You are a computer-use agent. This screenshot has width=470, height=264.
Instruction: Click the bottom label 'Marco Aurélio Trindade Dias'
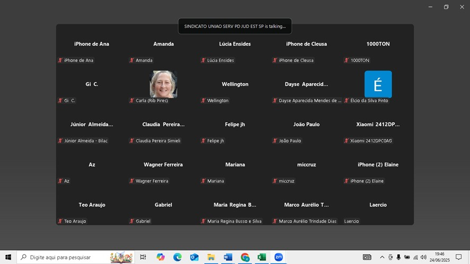308,221
